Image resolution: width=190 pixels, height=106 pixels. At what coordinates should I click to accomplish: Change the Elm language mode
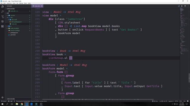pos(184,101)
